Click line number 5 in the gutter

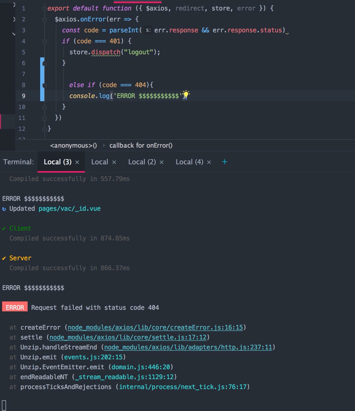coord(23,52)
